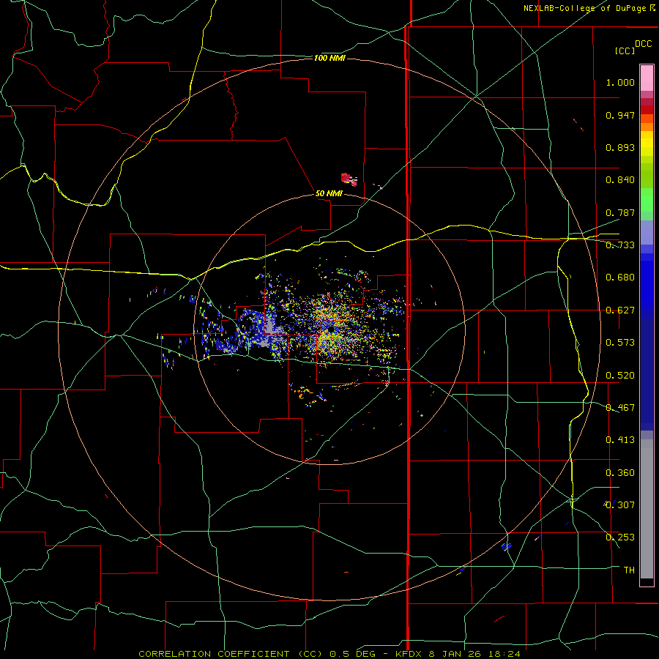Click the DCC legend heading
Image resolution: width=659 pixels, height=659 pixels.
tap(643, 44)
